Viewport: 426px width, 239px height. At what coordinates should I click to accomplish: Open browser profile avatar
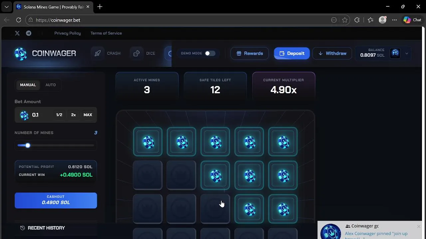[383, 20]
